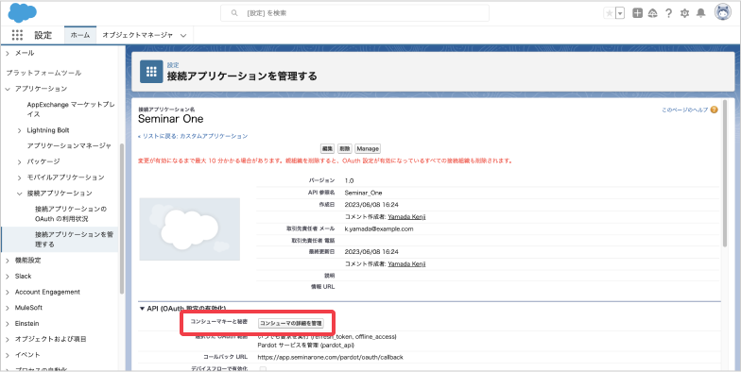Screen dimensions: 741x372
Task: Click the global actions plus icon
Action: (637, 13)
